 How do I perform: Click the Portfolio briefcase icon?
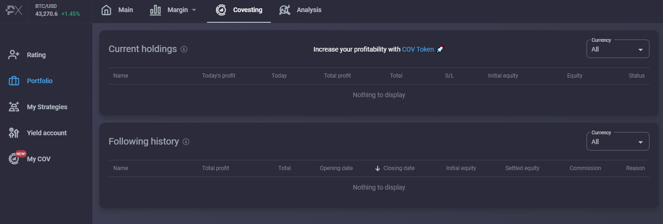tap(14, 81)
